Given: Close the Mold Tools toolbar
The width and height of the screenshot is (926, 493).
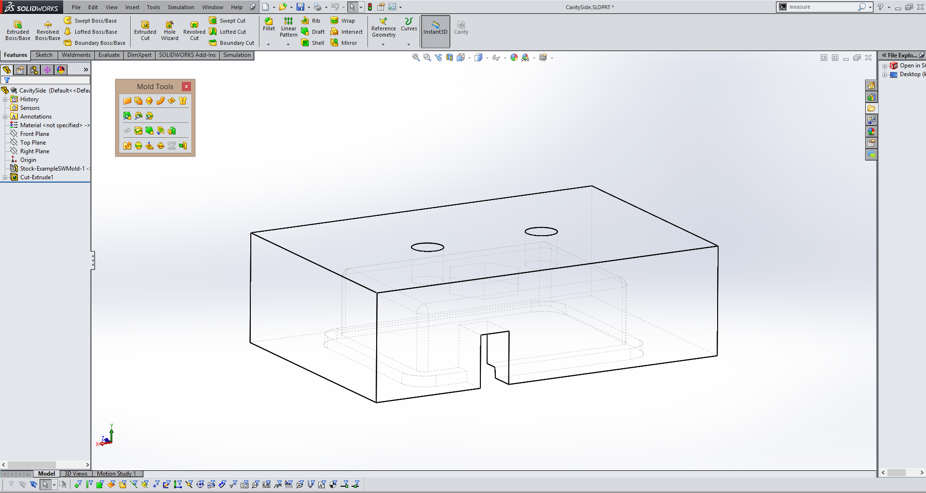Looking at the screenshot, I should [186, 86].
